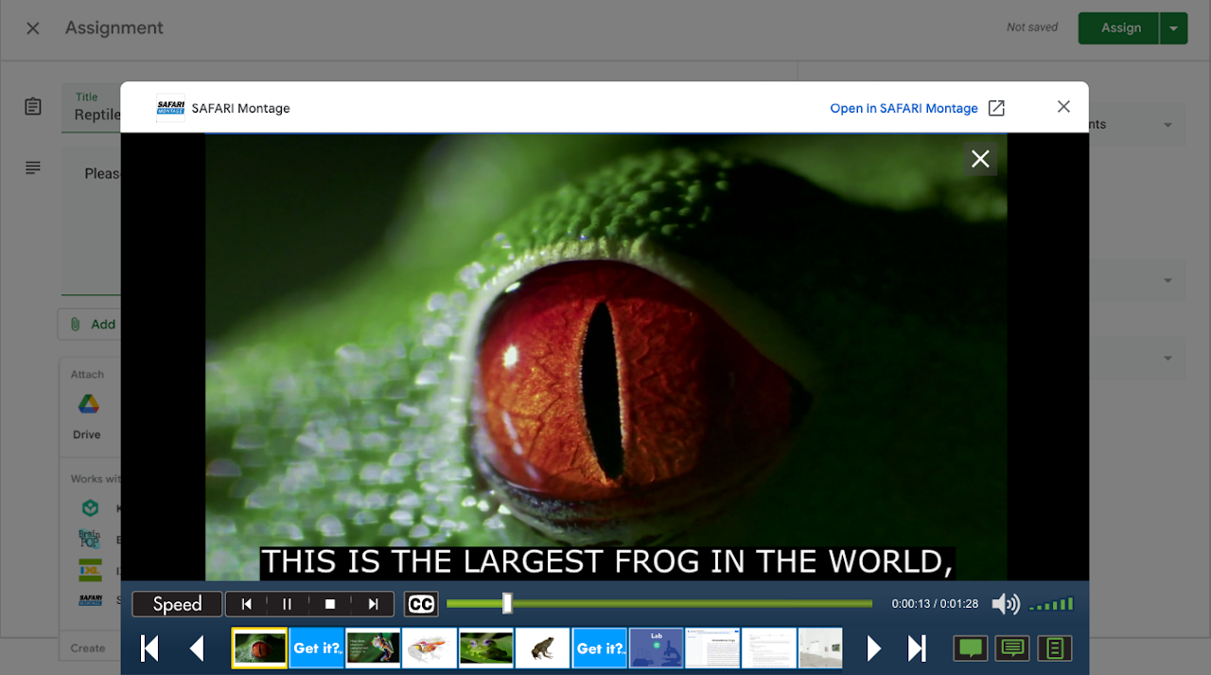
Task: Select the first Get it? quiz thumbnail
Action: (316, 648)
